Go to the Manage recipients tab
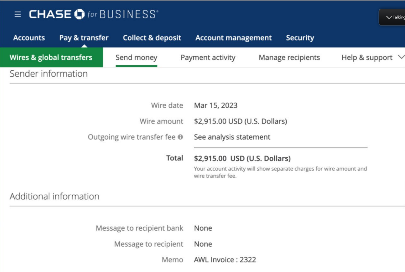The image size is (405, 272). point(289,58)
